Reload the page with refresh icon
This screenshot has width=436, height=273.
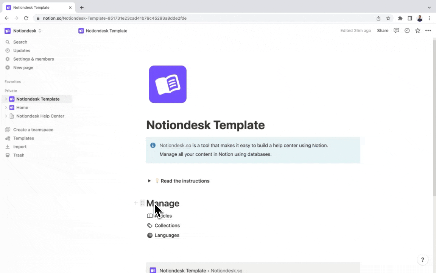click(26, 18)
